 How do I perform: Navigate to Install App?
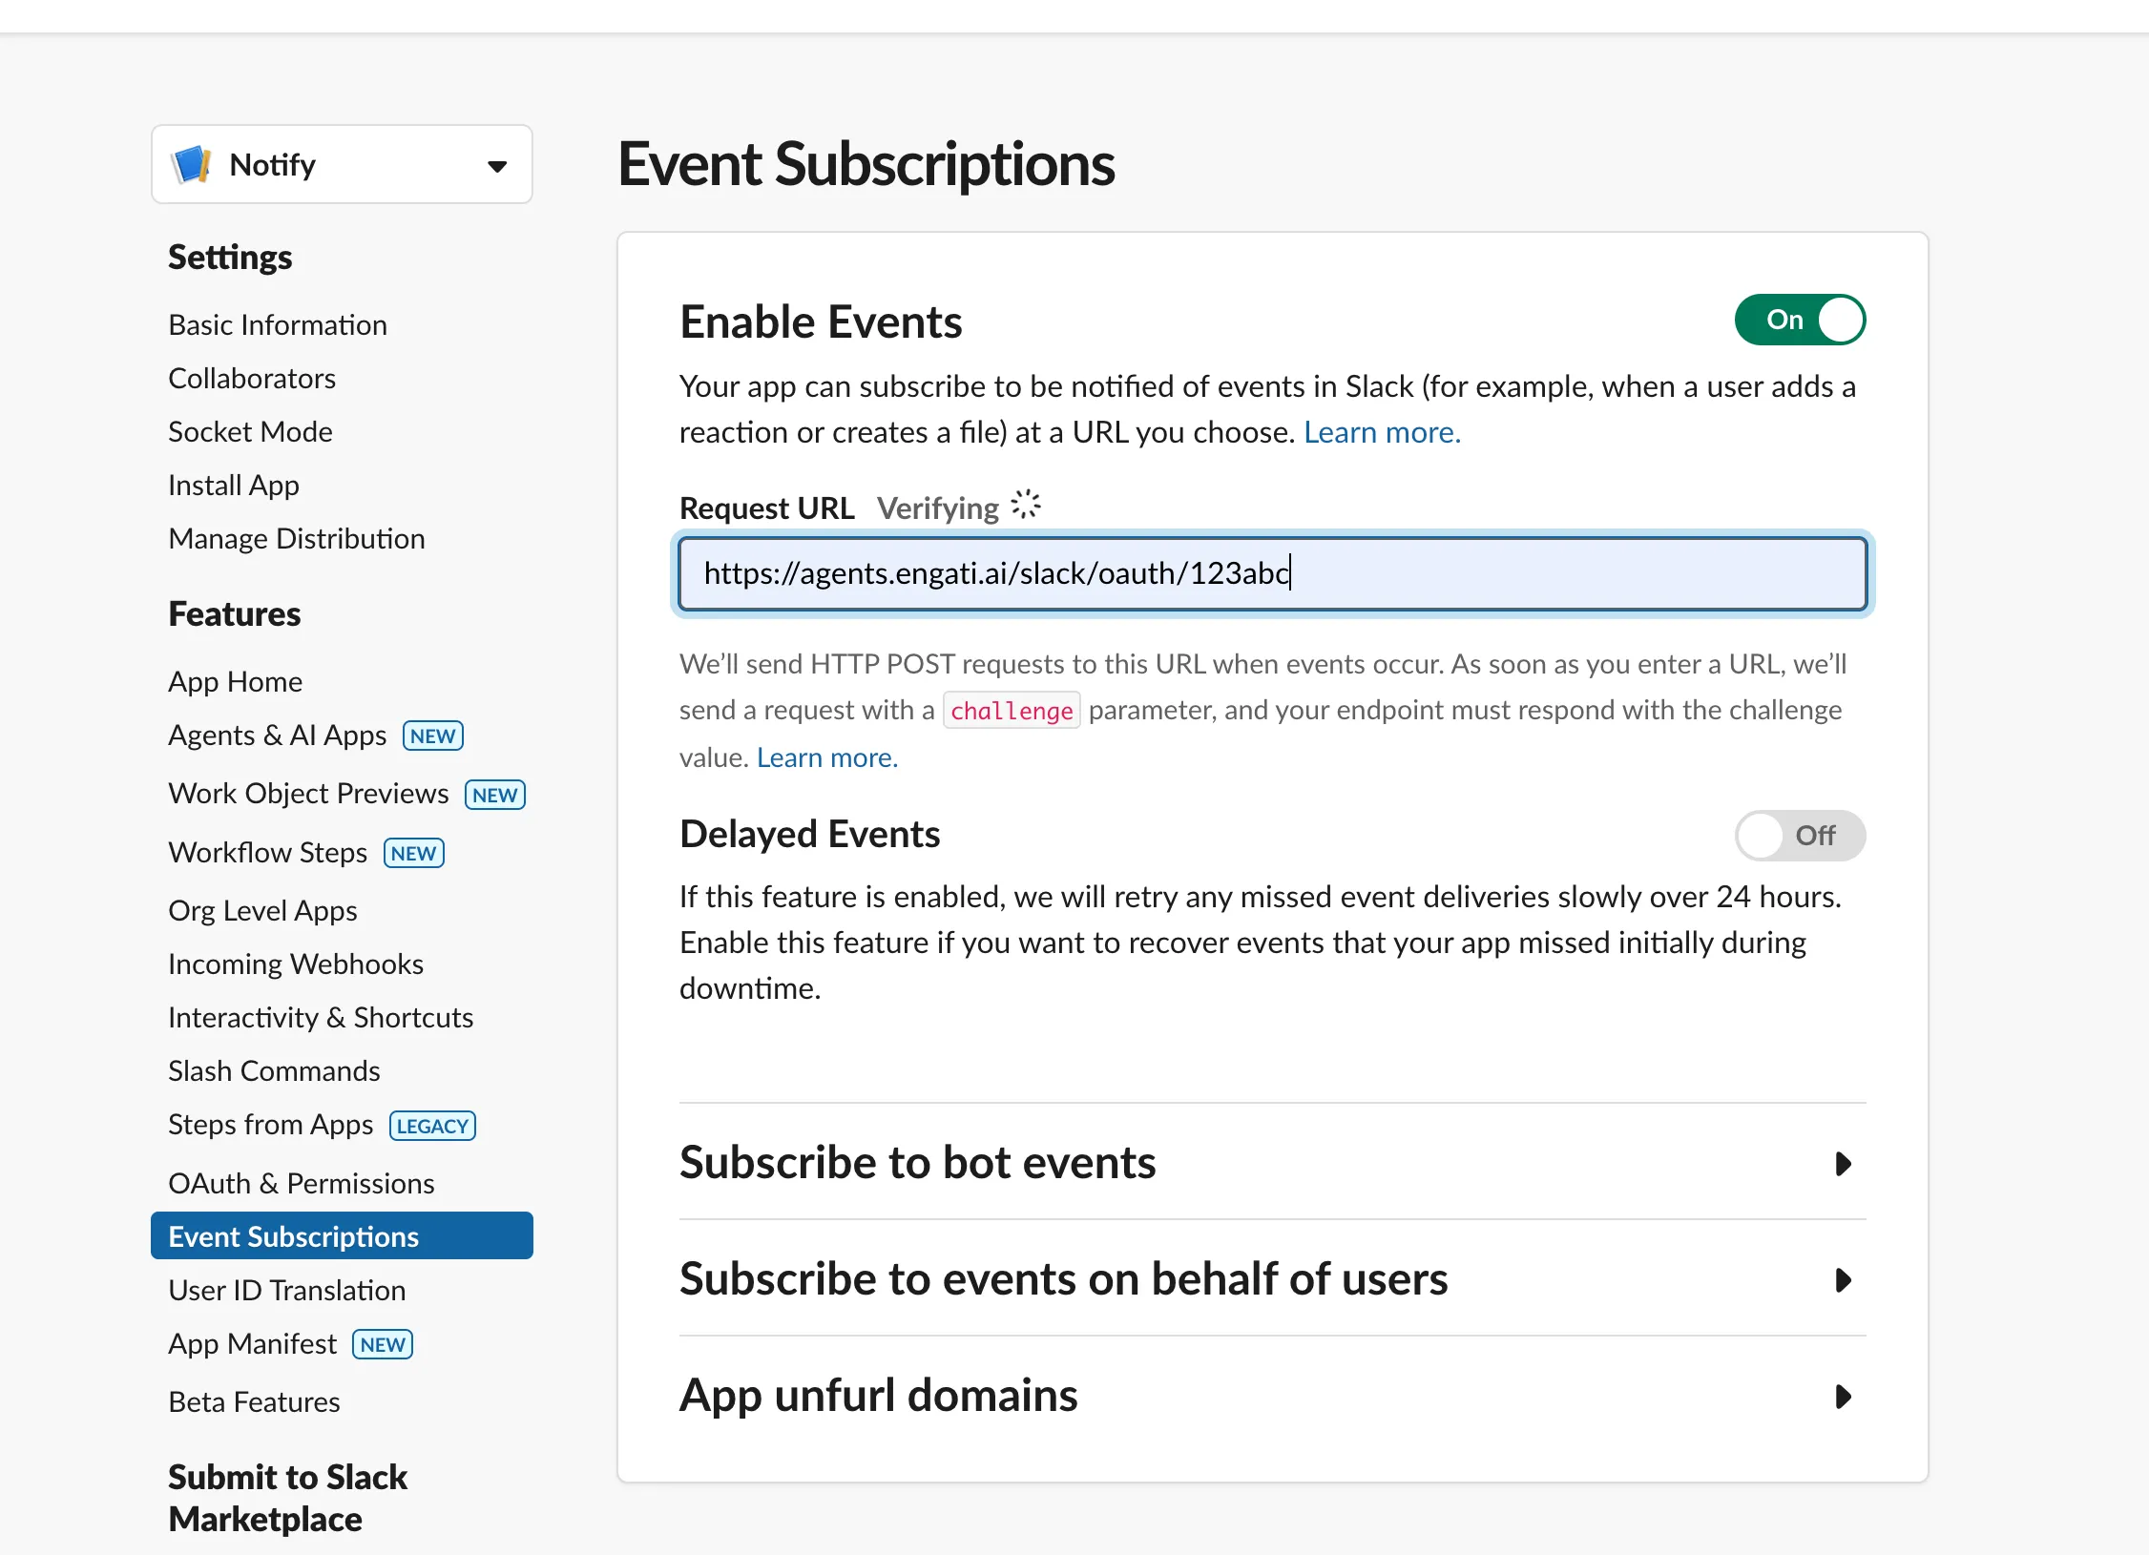234,486
